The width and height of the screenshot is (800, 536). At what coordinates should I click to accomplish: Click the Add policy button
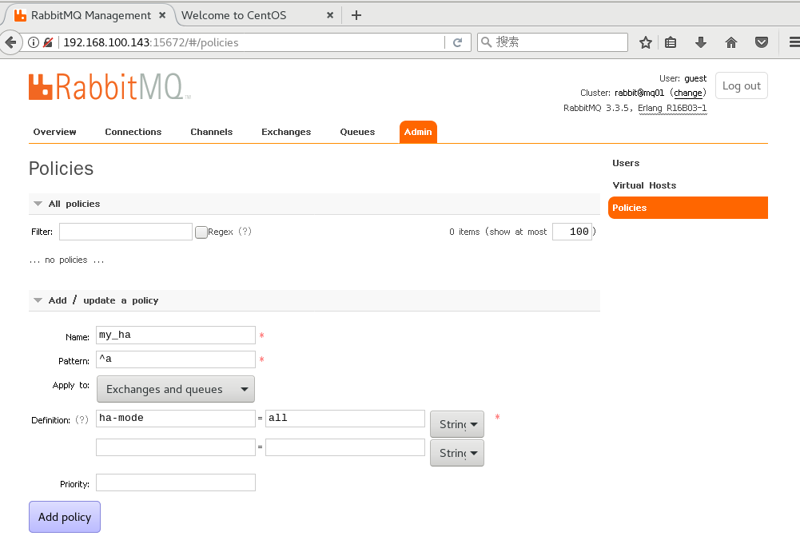coord(65,517)
